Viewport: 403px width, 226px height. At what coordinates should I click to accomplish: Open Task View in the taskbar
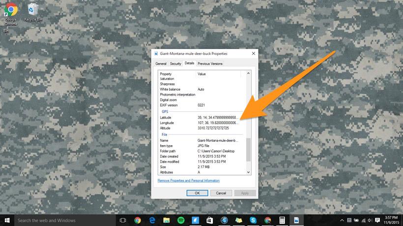click(x=123, y=221)
